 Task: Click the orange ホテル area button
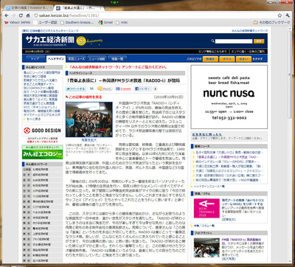pos(227,59)
